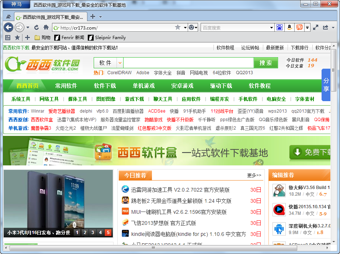Open the navigation history dropdown arrow
Screen dimensions: 340x254
(x=28, y=28)
